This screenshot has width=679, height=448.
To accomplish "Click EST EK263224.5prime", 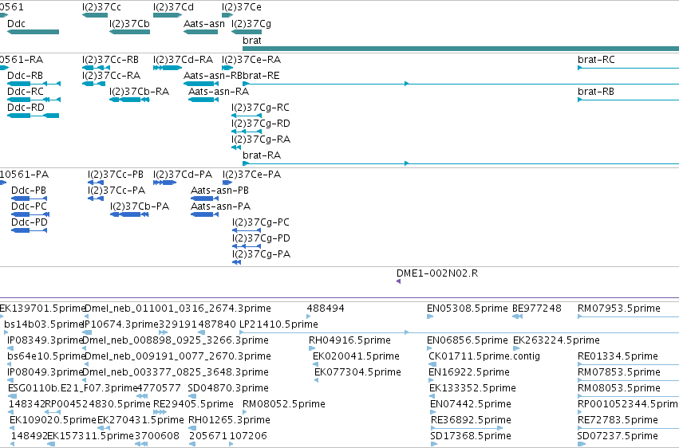I will pos(516,348).
